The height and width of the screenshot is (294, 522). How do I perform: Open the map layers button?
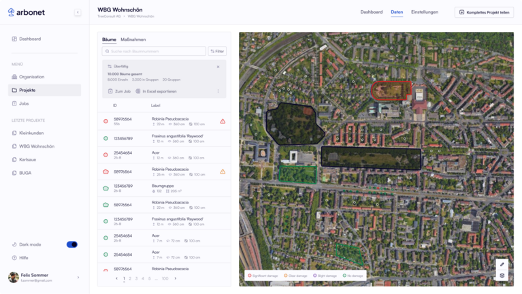click(x=502, y=276)
